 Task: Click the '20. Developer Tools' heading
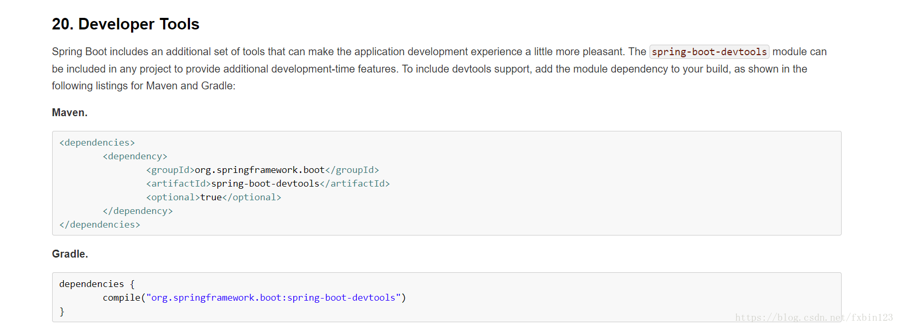pyautogui.click(x=125, y=24)
